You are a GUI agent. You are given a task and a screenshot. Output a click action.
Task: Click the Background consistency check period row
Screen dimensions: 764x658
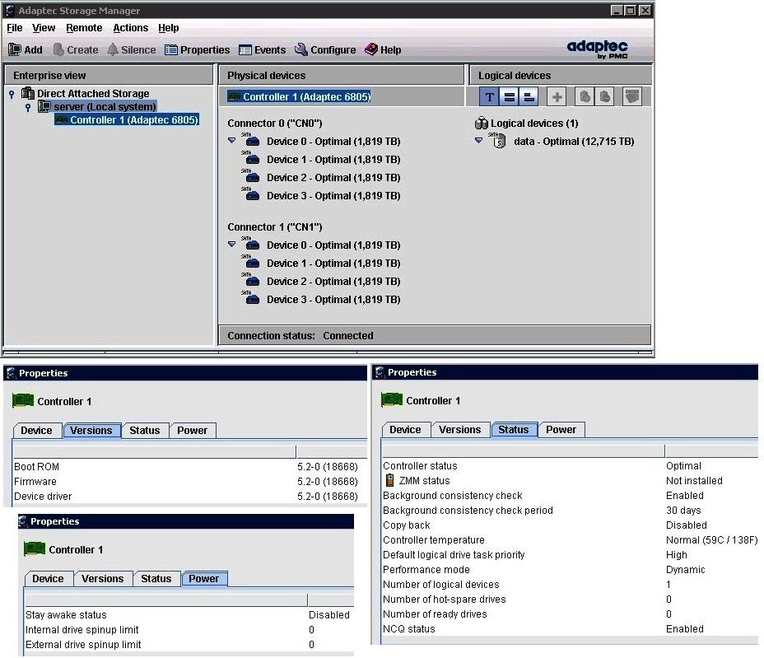[569, 511]
